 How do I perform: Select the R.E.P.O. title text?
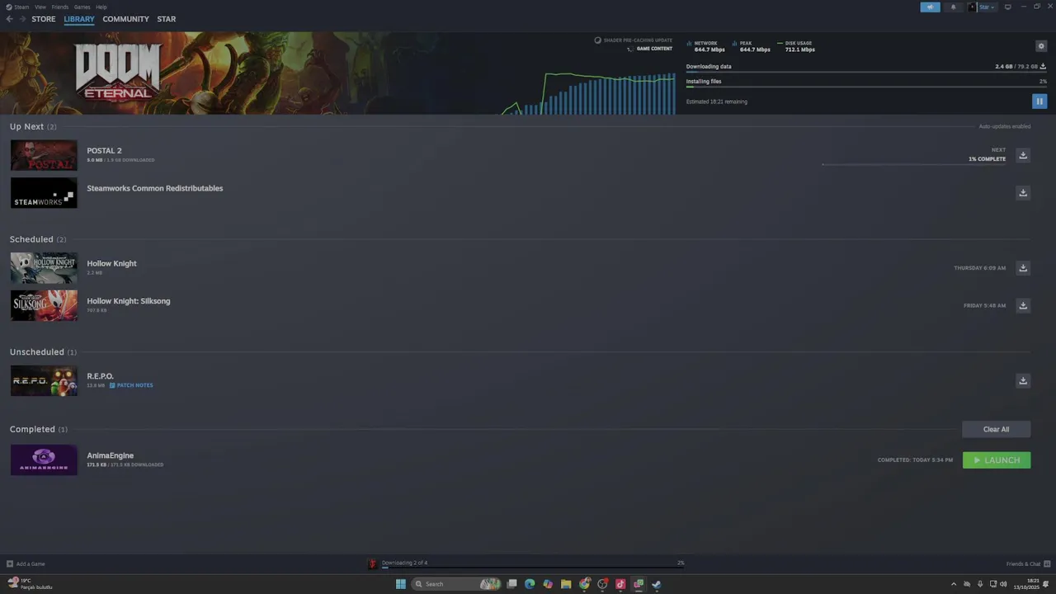click(x=101, y=376)
